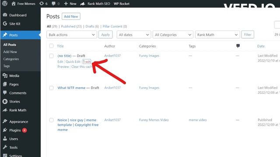Viewport: 280px width, 157px height.
Task: Click Trash under (no title) draft
Action: pos(87,61)
